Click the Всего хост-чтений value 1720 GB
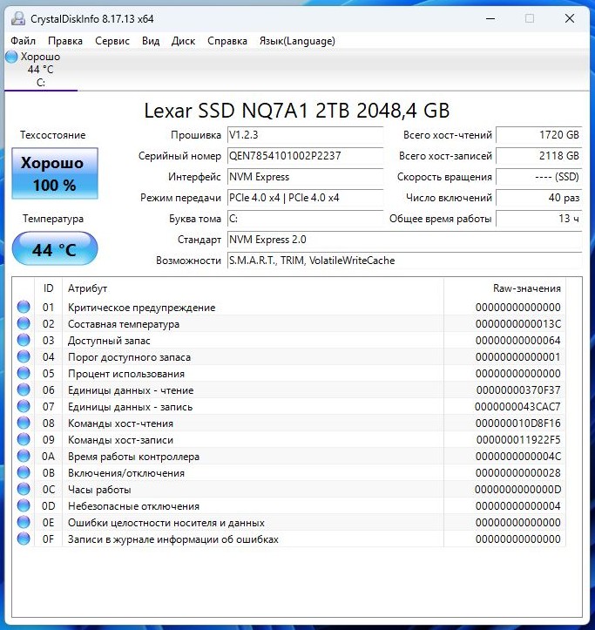The image size is (595, 630). click(539, 135)
